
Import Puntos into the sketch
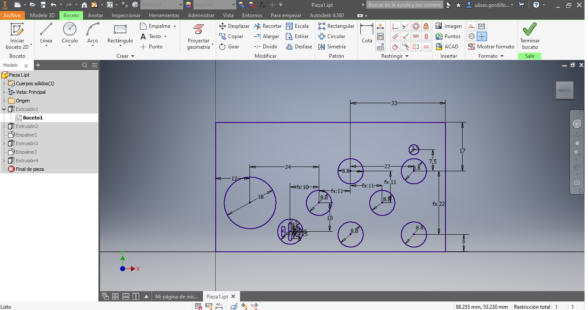tap(448, 36)
